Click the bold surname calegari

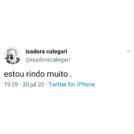[x=57, y=52]
